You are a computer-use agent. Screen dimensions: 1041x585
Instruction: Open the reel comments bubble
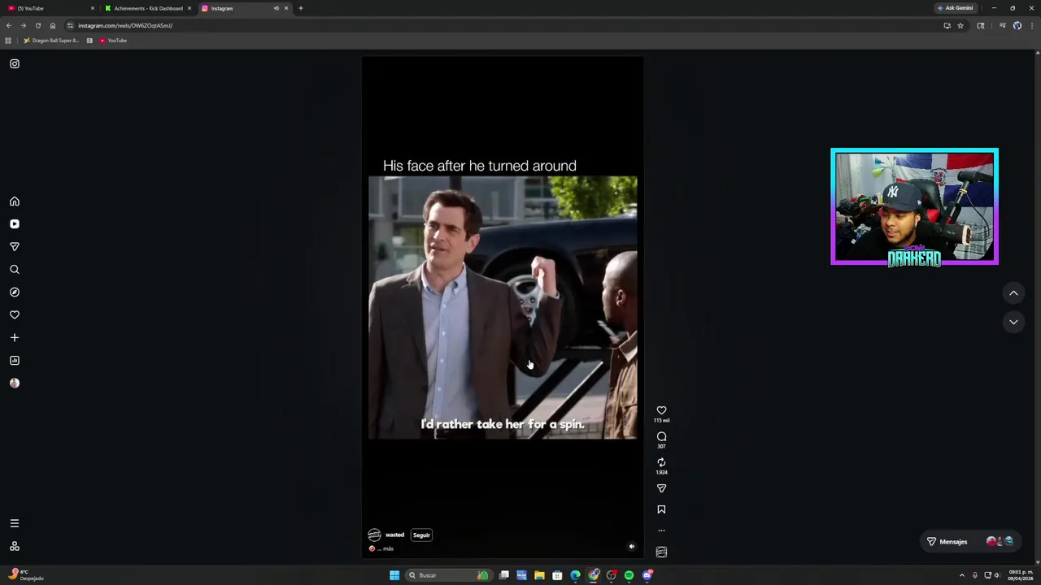pyautogui.click(x=661, y=436)
